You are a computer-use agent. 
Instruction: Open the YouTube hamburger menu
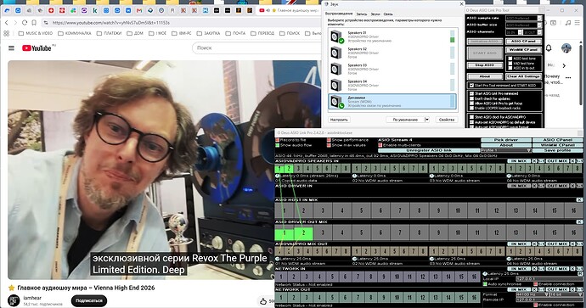pyautogui.click(x=12, y=48)
